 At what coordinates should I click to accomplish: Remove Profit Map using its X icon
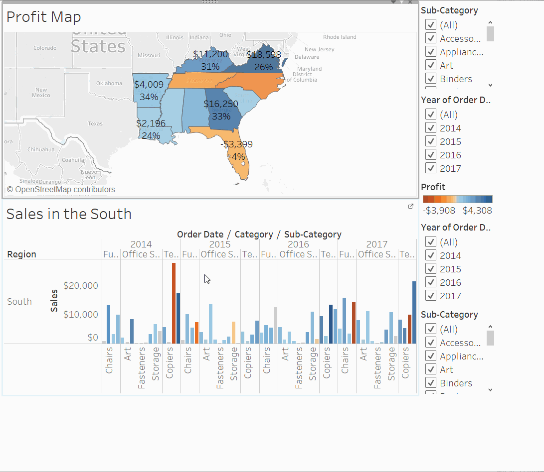410,2
